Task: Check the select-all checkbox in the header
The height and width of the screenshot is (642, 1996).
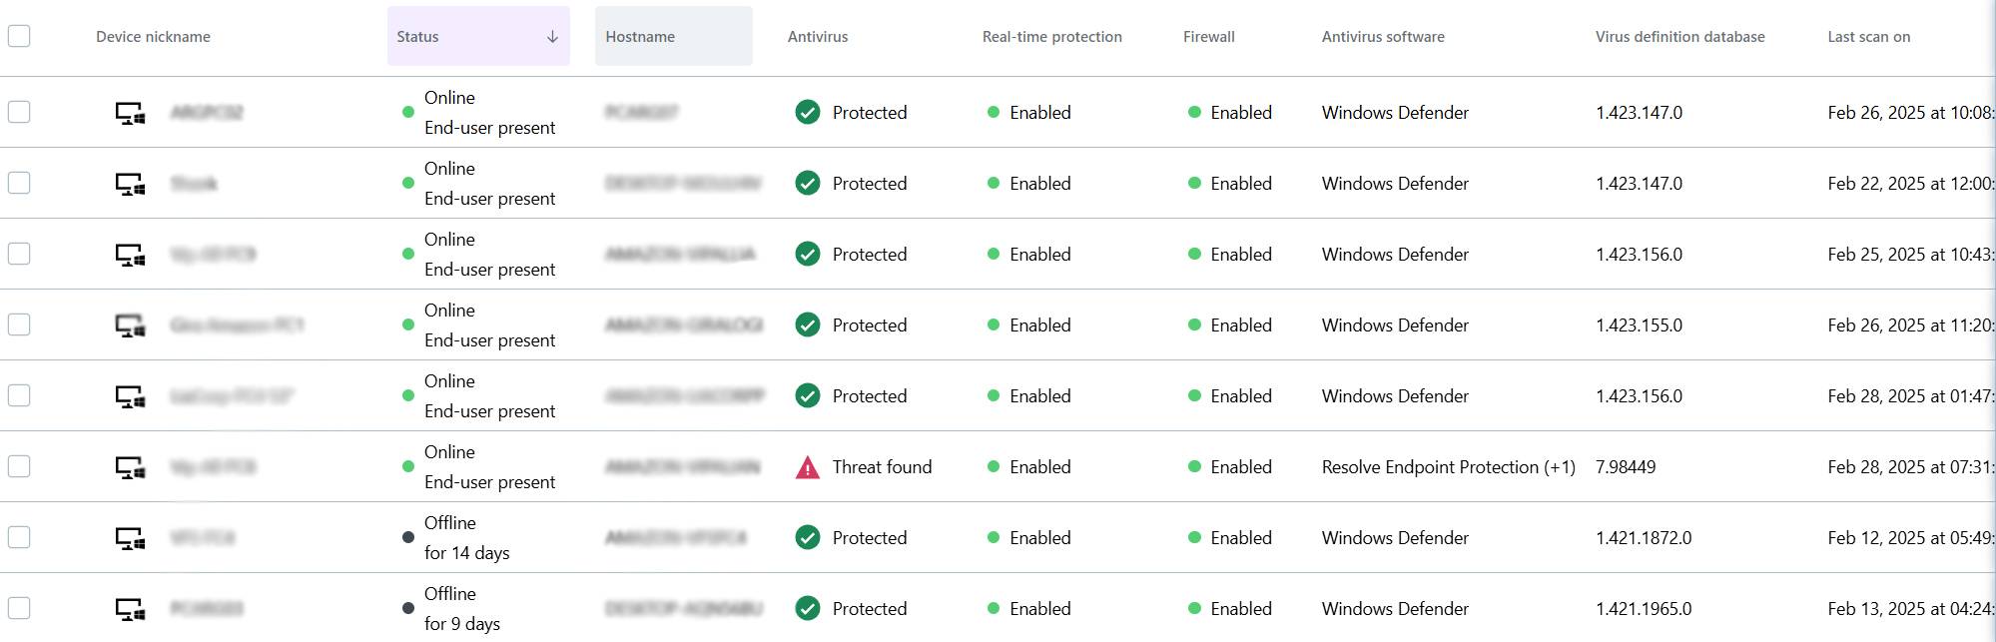Action: (x=19, y=37)
